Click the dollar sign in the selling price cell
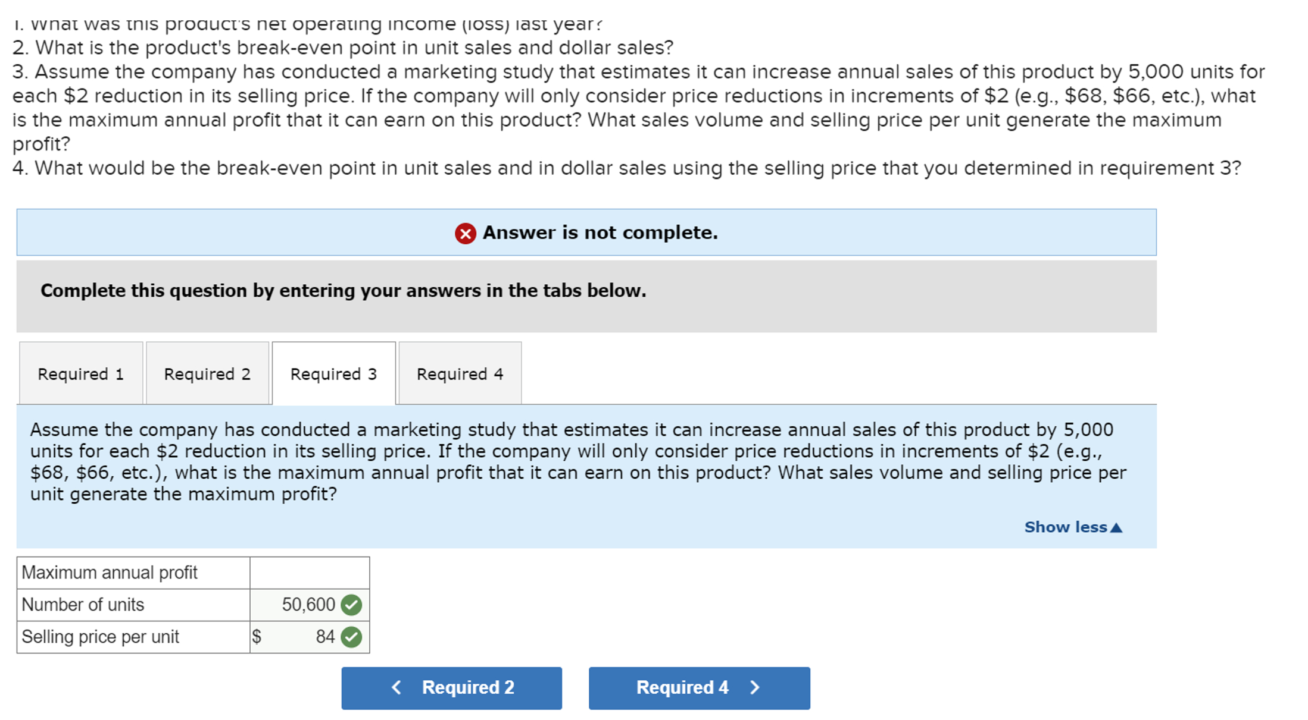1308x720 pixels. coord(257,636)
